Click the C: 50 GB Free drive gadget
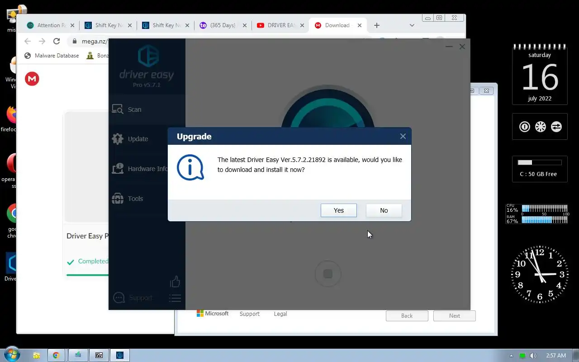This screenshot has height=362, width=579. pyautogui.click(x=540, y=169)
